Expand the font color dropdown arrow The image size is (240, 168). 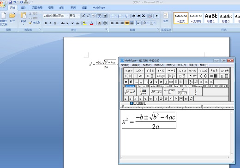[x=95, y=23]
